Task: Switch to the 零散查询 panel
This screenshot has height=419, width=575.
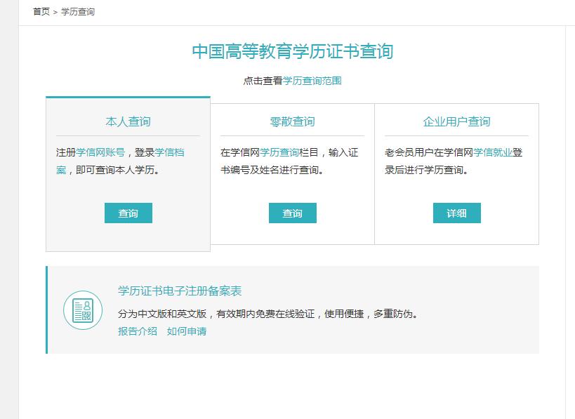Action: click(292, 120)
